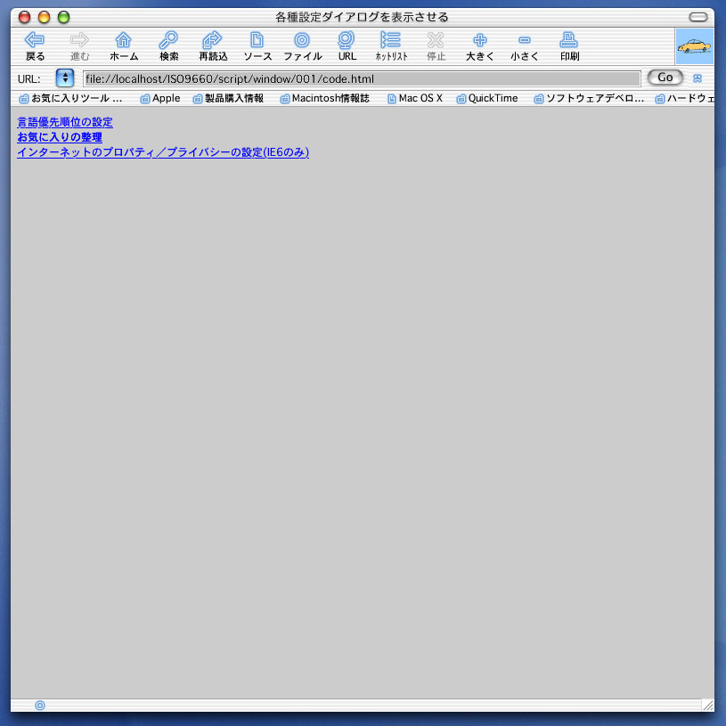Image resolution: width=726 pixels, height=726 pixels.
Task: Open Macintosh情報誌 bookmark folder
Action: pos(324,99)
